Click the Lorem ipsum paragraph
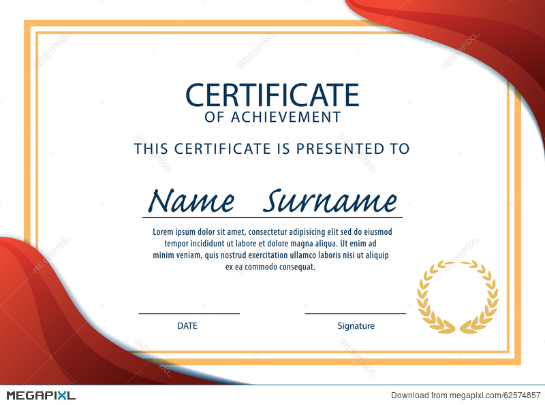The image size is (545, 405). [x=272, y=249]
